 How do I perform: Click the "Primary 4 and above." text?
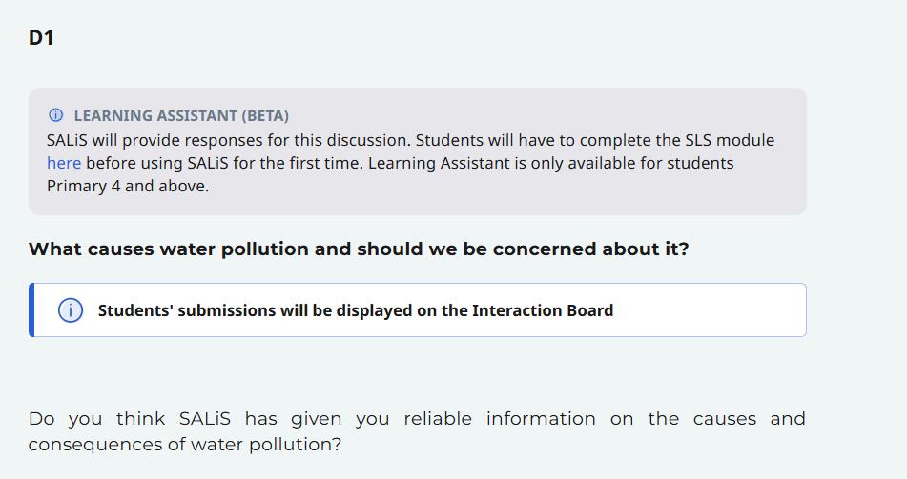(x=128, y=186)
